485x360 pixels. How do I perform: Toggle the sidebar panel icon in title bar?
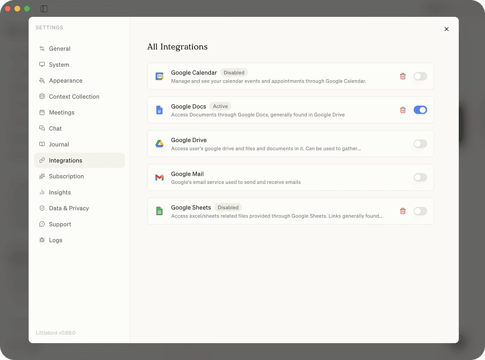44,9
